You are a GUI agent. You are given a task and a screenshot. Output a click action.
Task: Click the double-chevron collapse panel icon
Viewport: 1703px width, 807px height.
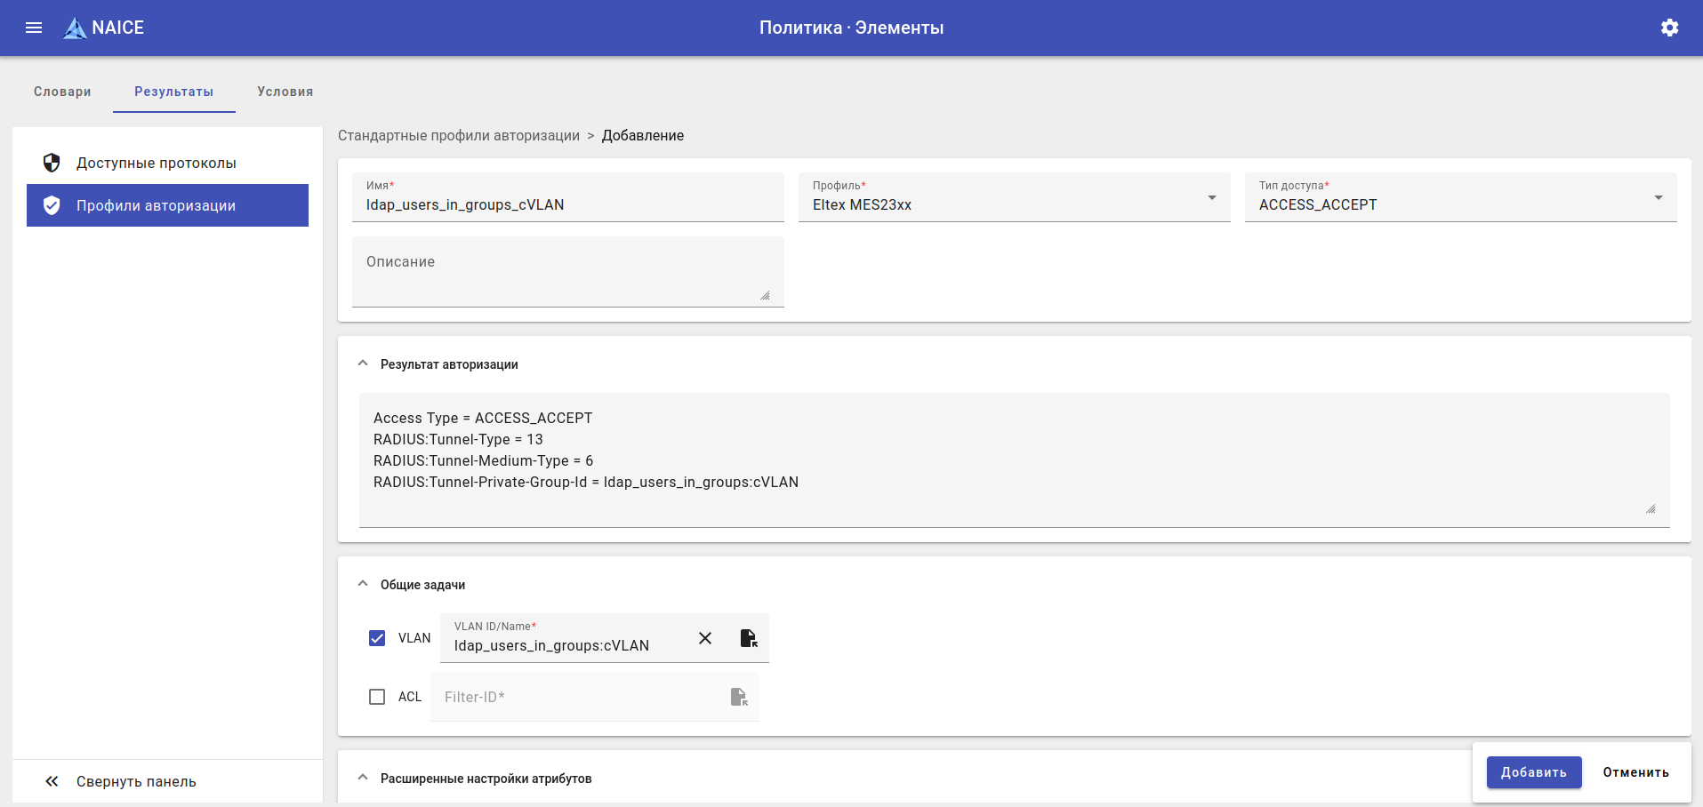coord(52,781)
